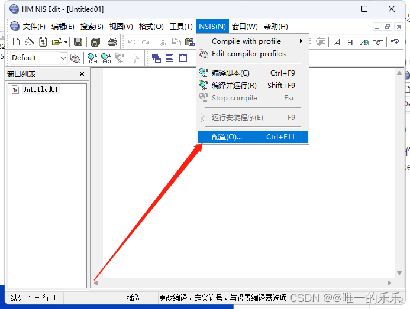This screenshot has height=309, width=410.
Task: Click vertical scrollbar up arrow in editor
Action: click(399, 73)
